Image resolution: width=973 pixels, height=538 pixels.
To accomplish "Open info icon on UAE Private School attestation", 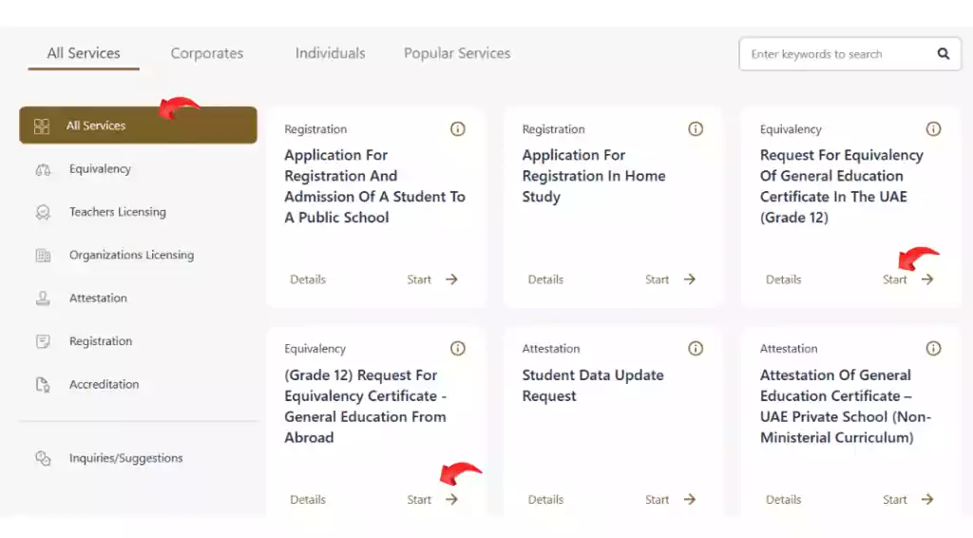I will point(933,349).
